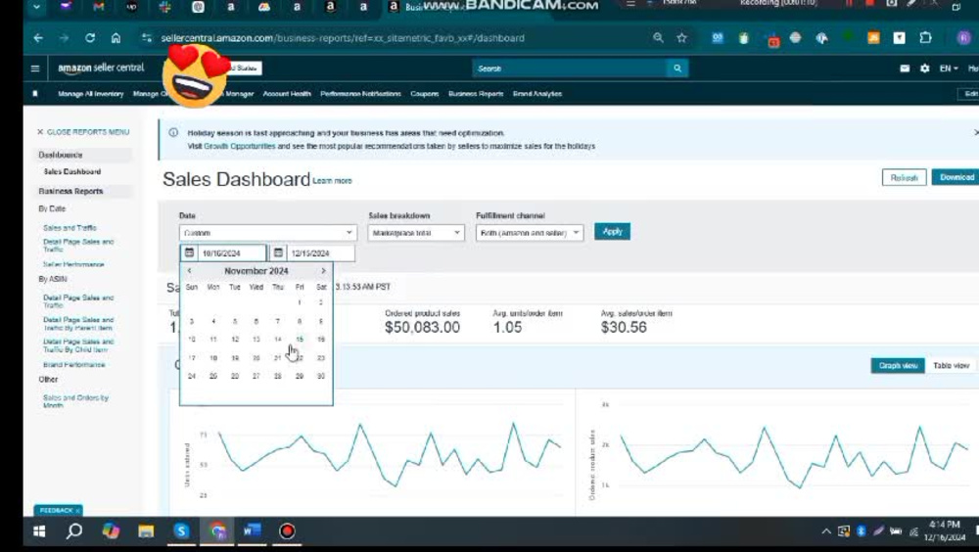Select November 15 in the calendar
Viewport: 979px width, 552px height.
pyautogui.click(x=300, y=339)
